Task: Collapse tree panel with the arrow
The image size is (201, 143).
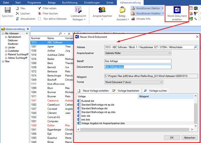Action: tap(27, 33)
